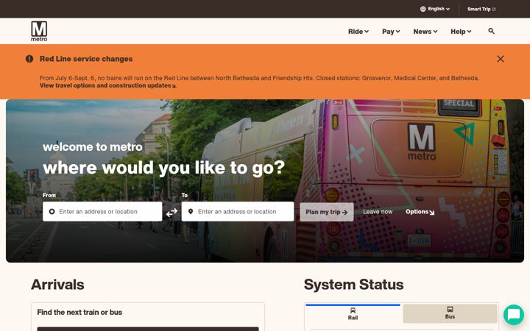The height and width of the screenshot is (331, 530).
Task: Focus the To address input field
Action: point(238,211)
